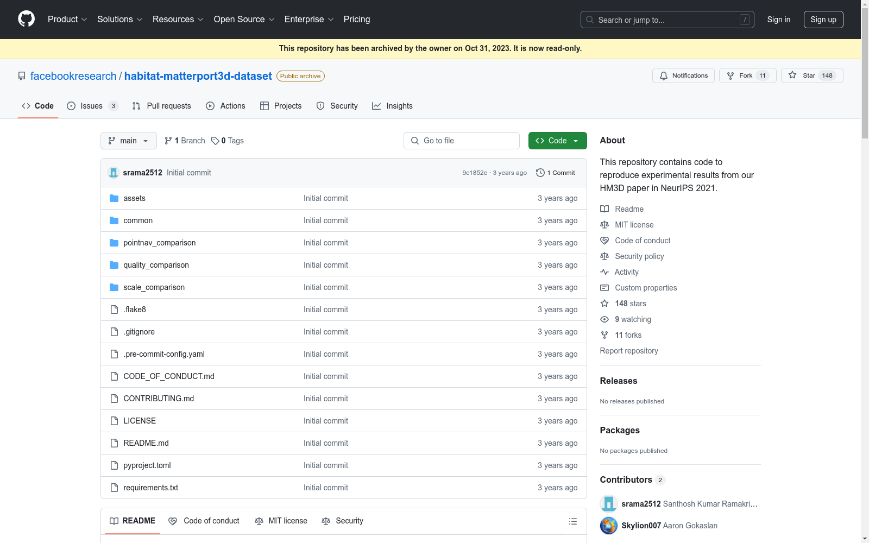Click the scales icon beside MIT license
This screenshot has height=543, width=869.
pos(604,225)
